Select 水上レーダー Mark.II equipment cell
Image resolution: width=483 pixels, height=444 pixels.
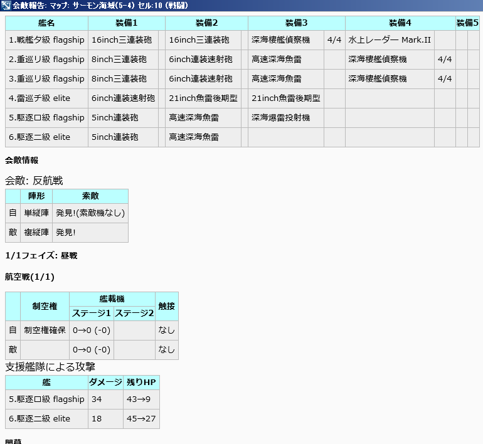coord(390,40)
